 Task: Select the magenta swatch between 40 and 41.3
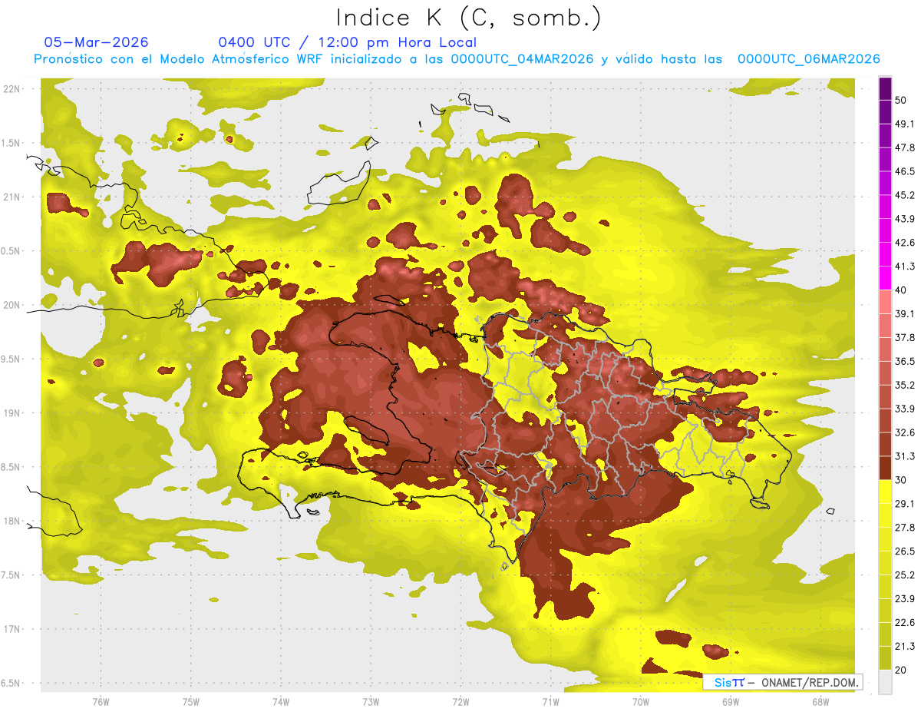885,278
